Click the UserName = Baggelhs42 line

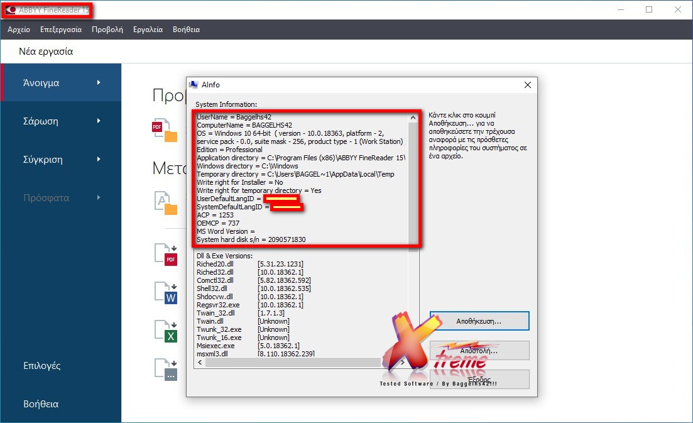click(234, 117)
